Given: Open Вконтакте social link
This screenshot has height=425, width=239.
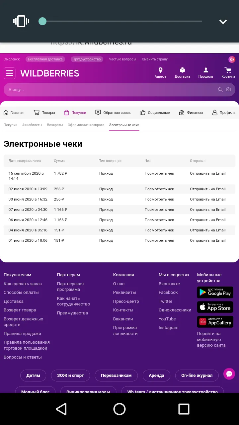Looking at the screenshot, I should click(169, 284).
